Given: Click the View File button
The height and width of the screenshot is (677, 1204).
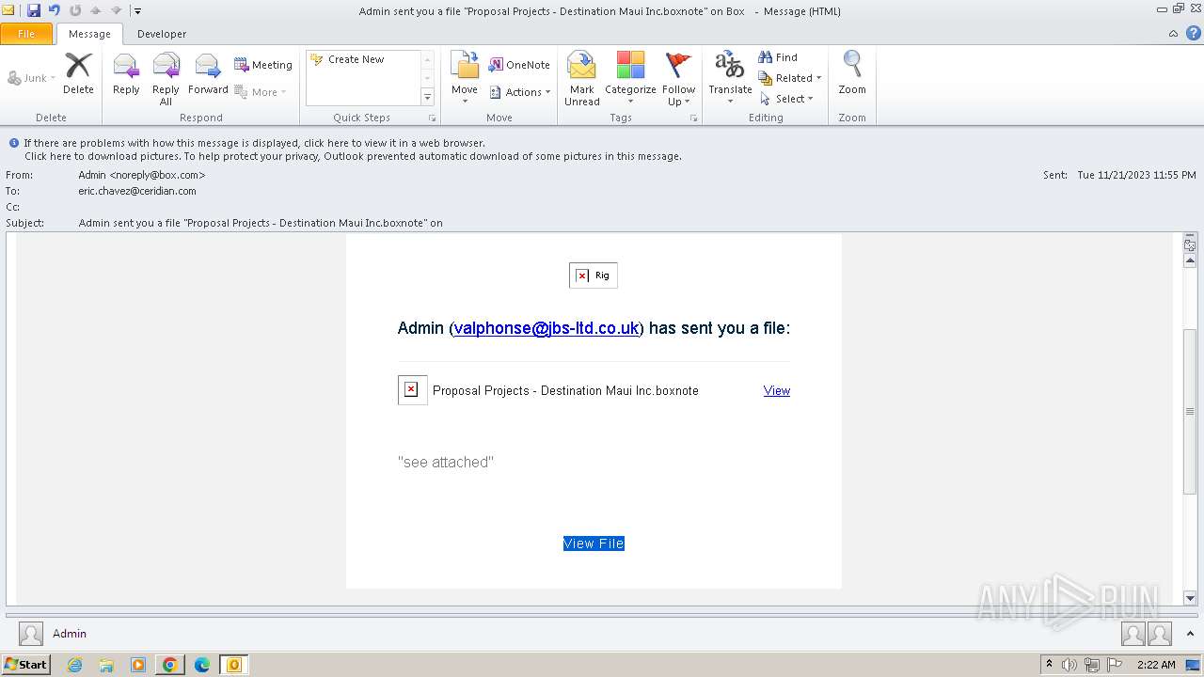Looking at the screenshot, I should point(594,543).
